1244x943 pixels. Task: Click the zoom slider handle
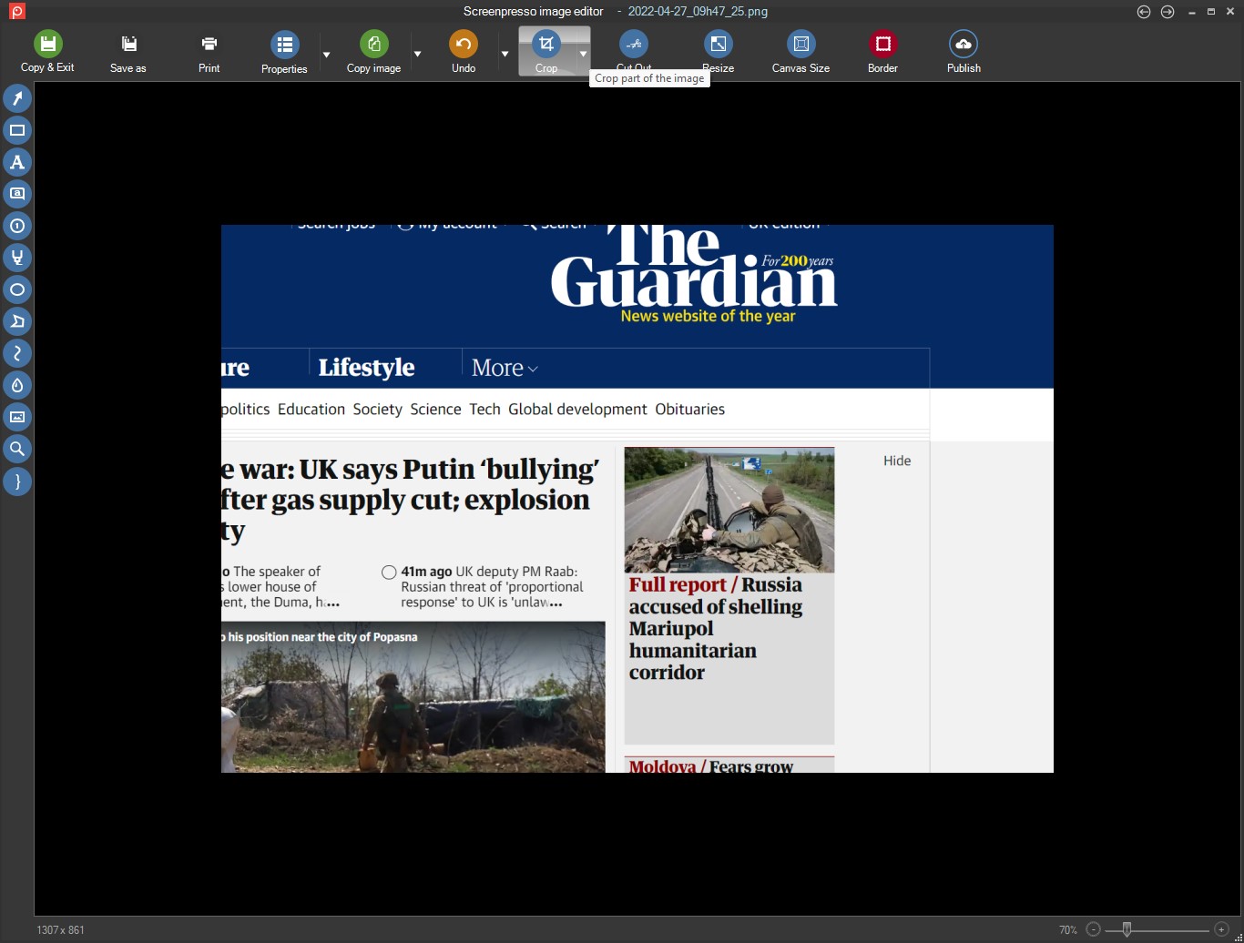coord(1127,929)
